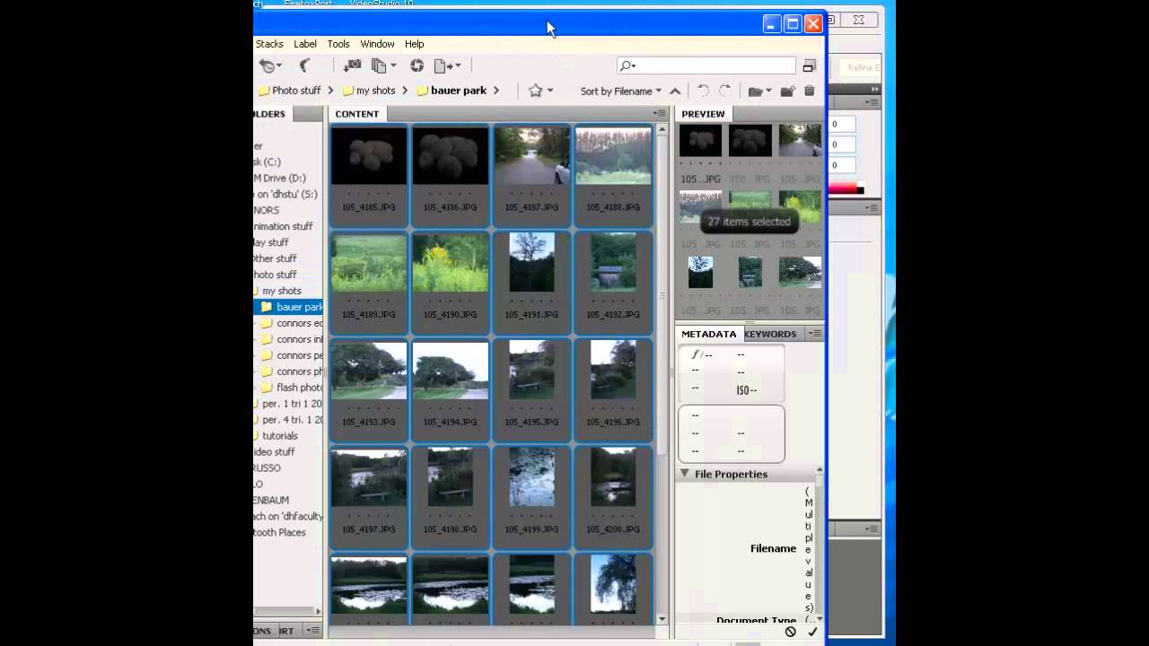This screenshot has width=1149, height=646.
Task: Collapse the File Properties section
Action: coord(685,474)
